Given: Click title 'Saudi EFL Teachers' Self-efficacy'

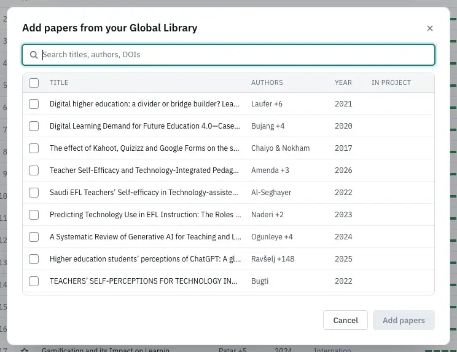Looking at the screenshot, I should pyautogui.click(x=144, y=193).
